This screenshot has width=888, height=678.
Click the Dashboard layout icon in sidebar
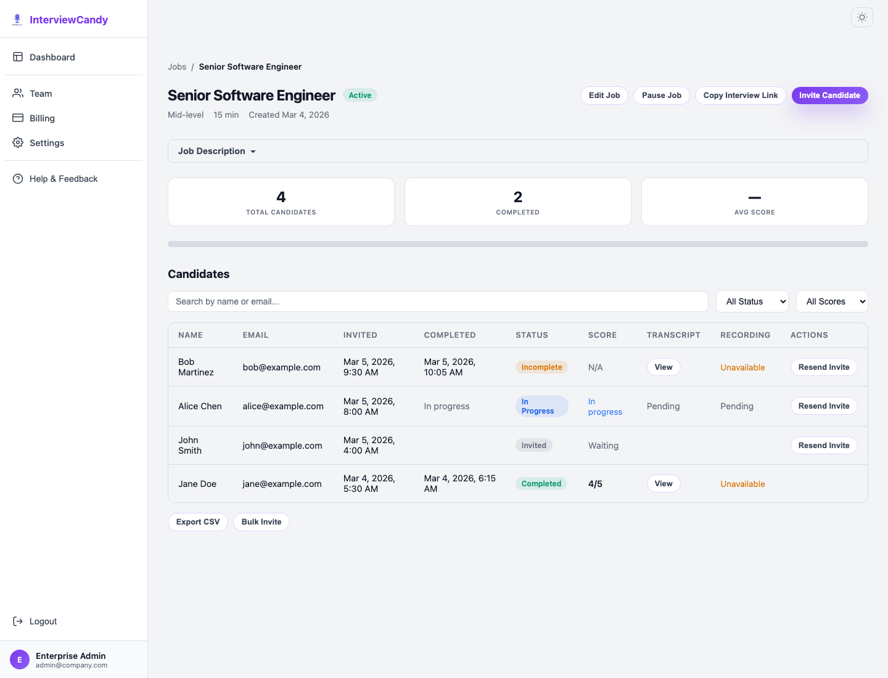[18, 57]
